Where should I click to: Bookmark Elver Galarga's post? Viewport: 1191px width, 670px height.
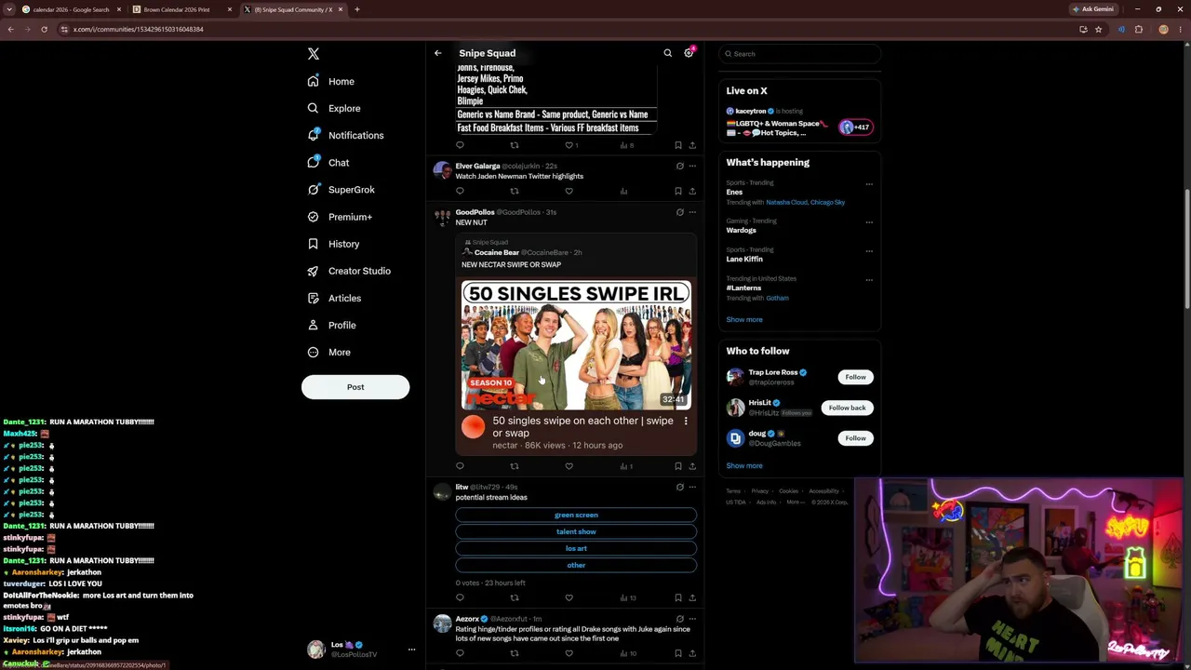pyautogui.click(x=678, y=191)
